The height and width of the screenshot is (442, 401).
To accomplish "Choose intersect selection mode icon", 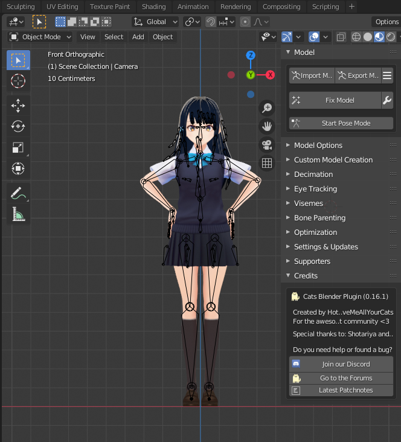I will coord(106,22).
